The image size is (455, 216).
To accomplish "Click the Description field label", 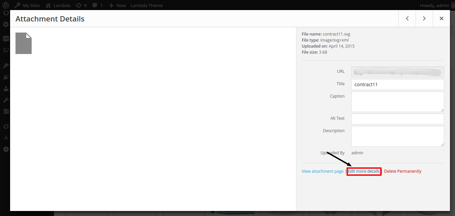I will (x=334, y=131).
